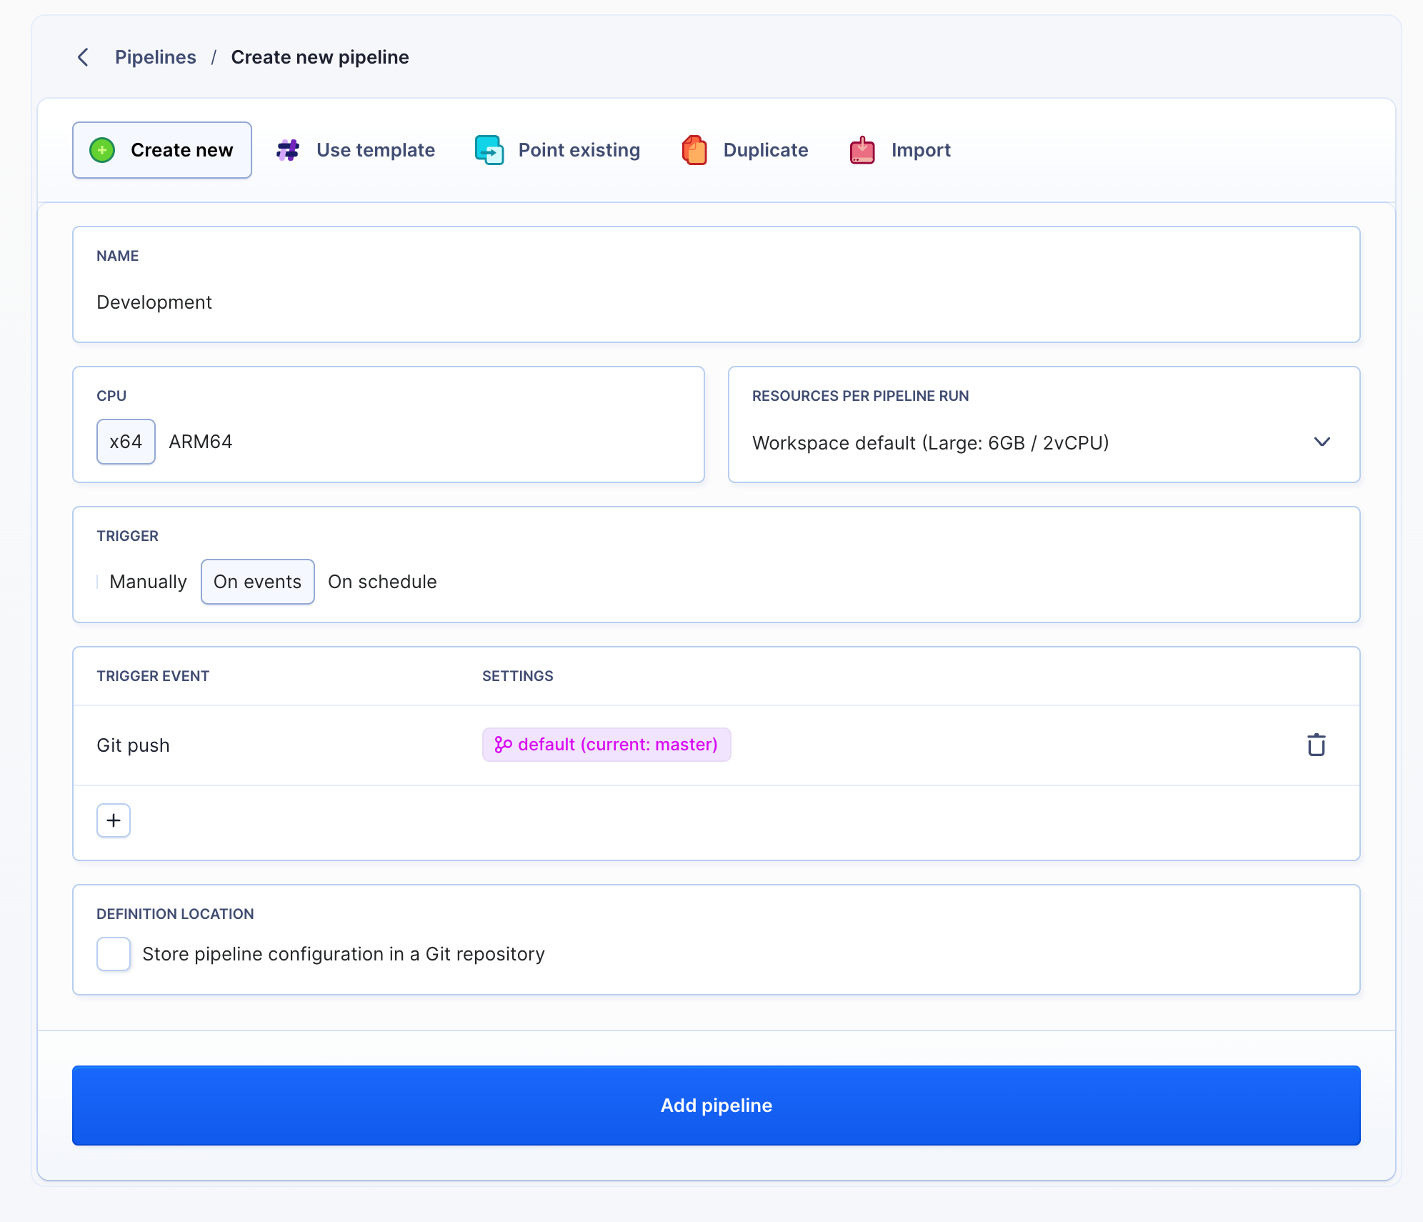Select x64 CPU architecture option

pyautogui.click(x=124, y=442)
